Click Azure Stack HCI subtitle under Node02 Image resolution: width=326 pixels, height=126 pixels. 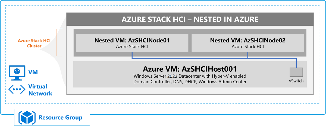click(x=248, y=47)
